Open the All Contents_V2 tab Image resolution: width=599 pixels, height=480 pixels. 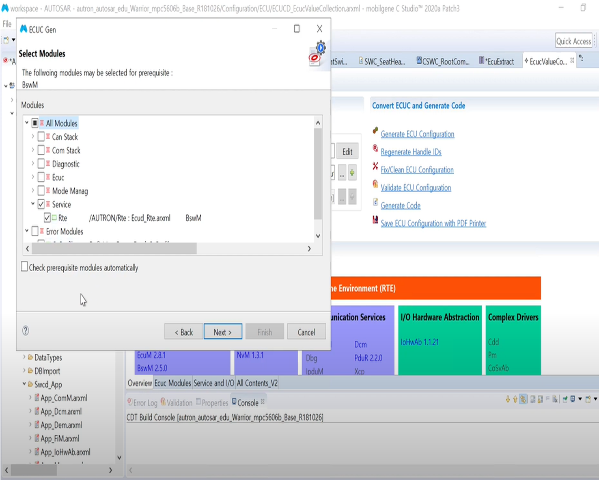click(x=257, y=383)
